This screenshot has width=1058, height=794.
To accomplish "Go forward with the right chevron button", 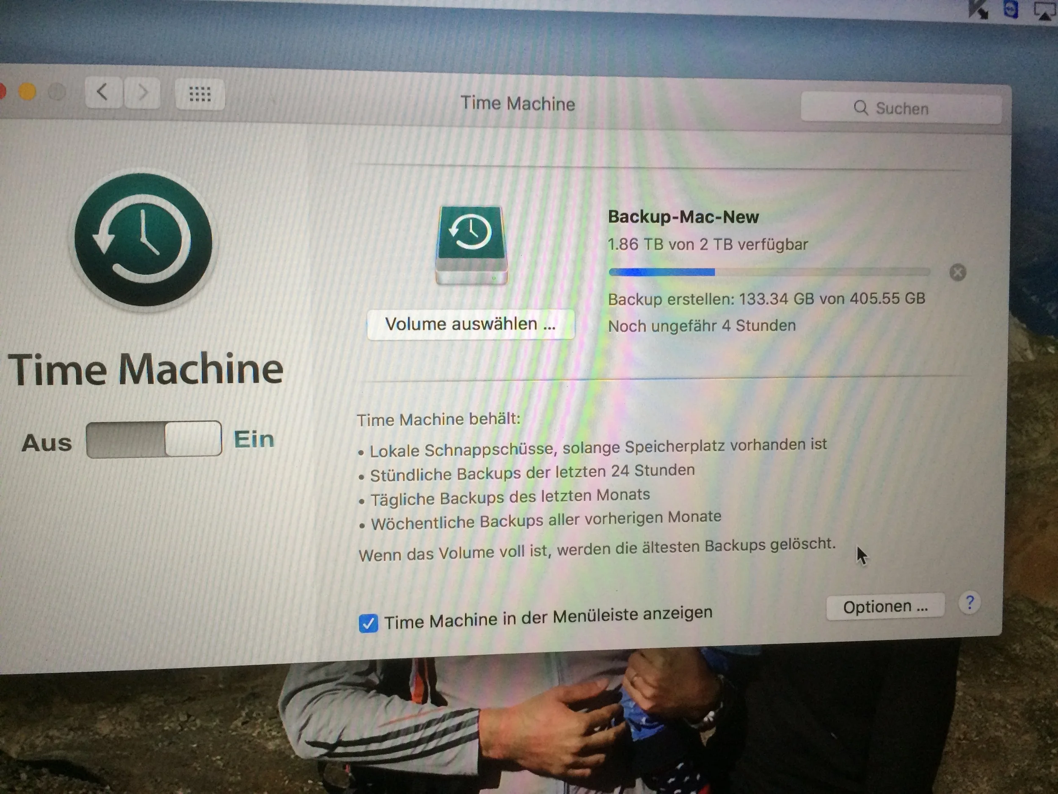I will coord(142,92).
